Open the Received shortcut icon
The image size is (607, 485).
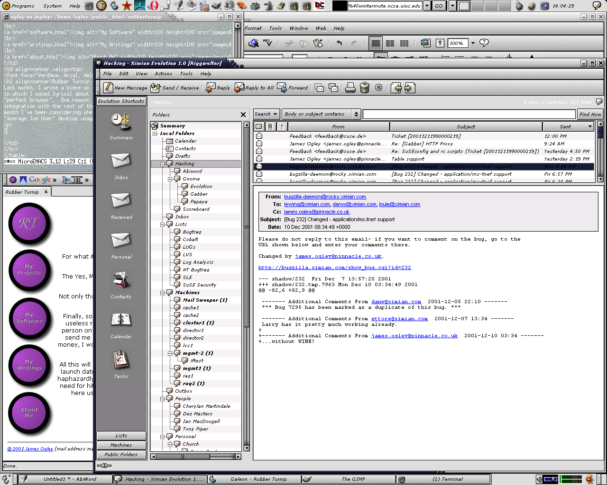(x=121, y=202)
